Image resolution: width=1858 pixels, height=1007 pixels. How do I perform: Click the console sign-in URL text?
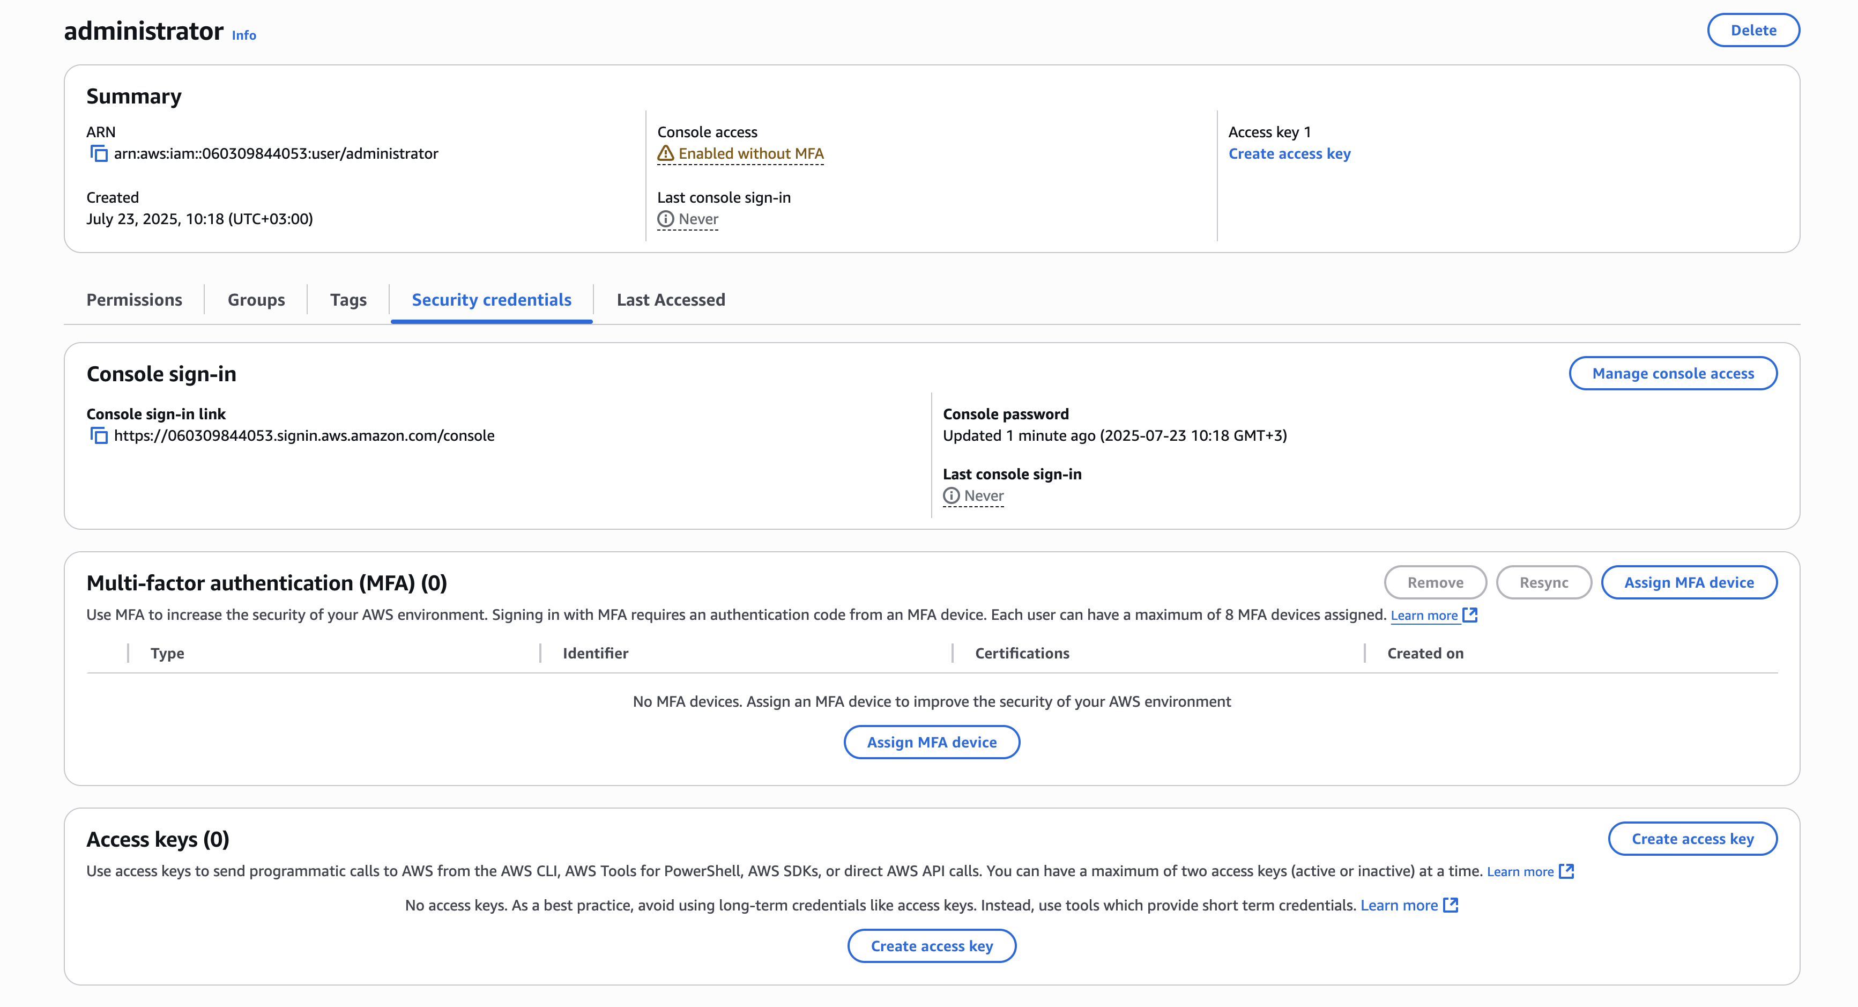303,436
